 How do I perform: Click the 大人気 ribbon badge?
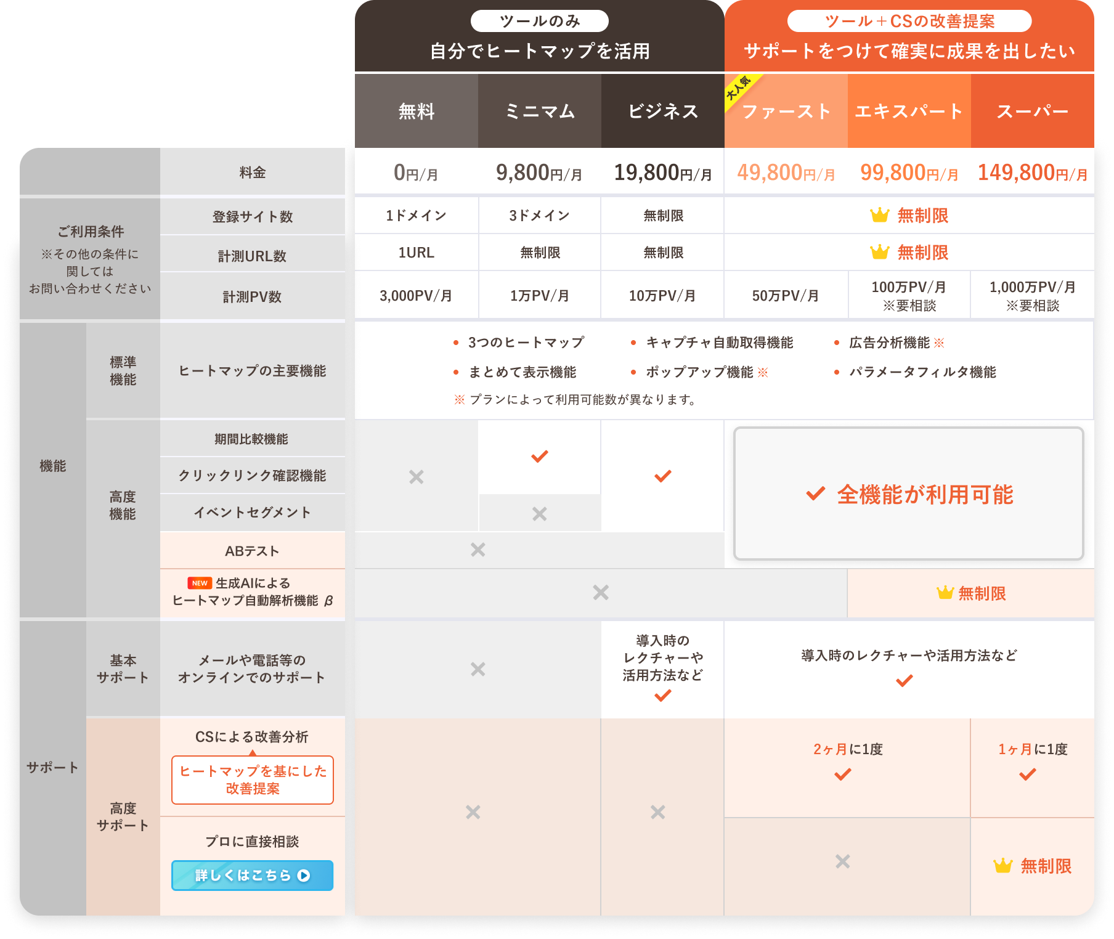coord(739,89)
